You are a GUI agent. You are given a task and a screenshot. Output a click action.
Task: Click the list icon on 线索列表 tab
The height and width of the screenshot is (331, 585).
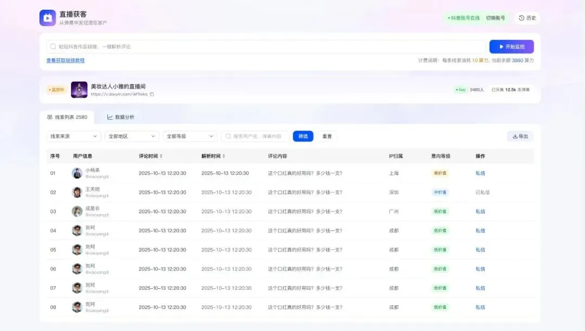[x=50, y=116]
